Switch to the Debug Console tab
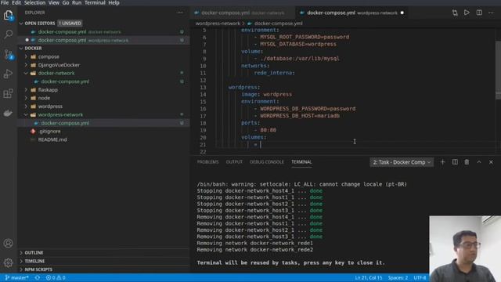This screenshot has height=282, width=501. click(267, 162)
